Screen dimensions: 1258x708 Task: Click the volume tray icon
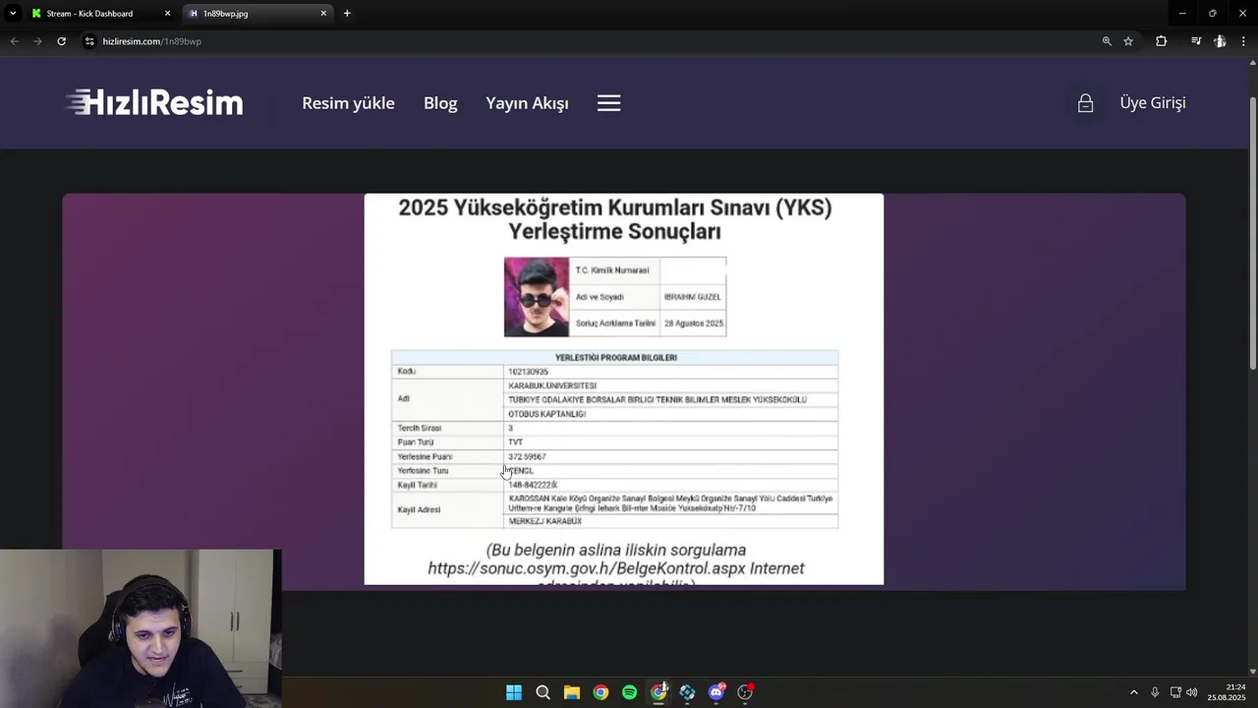point(1192,692)
